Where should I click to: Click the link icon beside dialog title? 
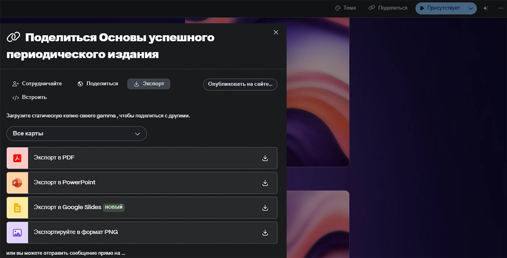[13, 37]
